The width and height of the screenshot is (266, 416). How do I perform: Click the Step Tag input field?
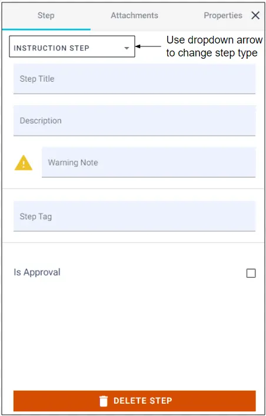click(x=134, y=216)
